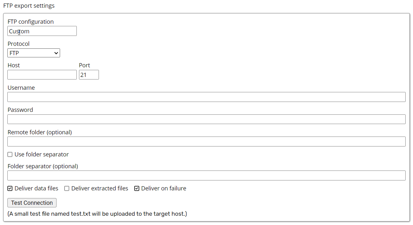
Task: Click the Host label text
Action: pos(14,65)
